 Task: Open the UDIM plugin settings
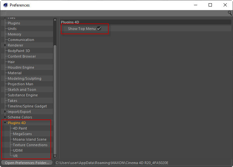point(18,150)
